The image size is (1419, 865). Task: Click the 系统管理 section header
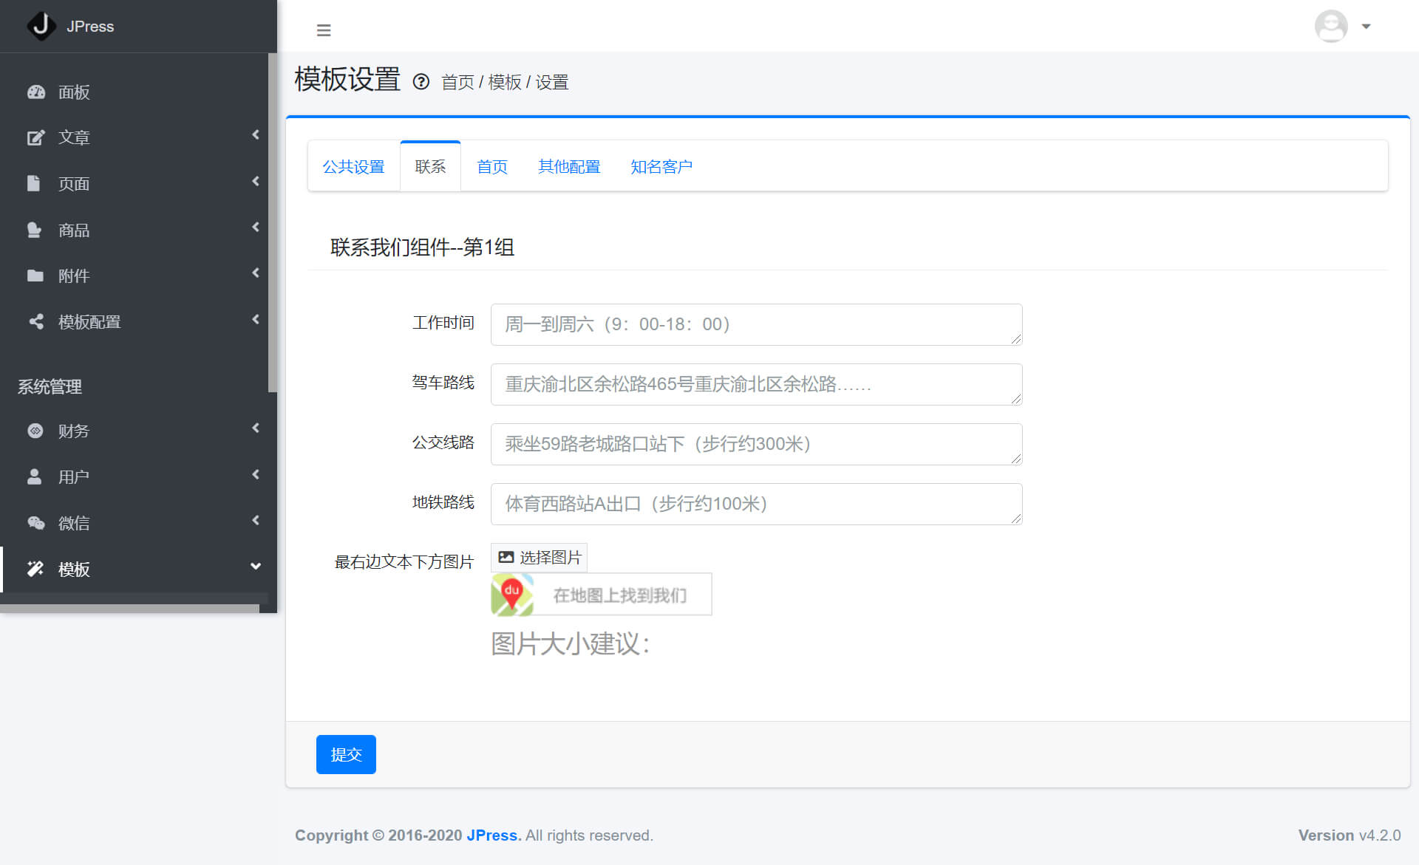point(50,386)
